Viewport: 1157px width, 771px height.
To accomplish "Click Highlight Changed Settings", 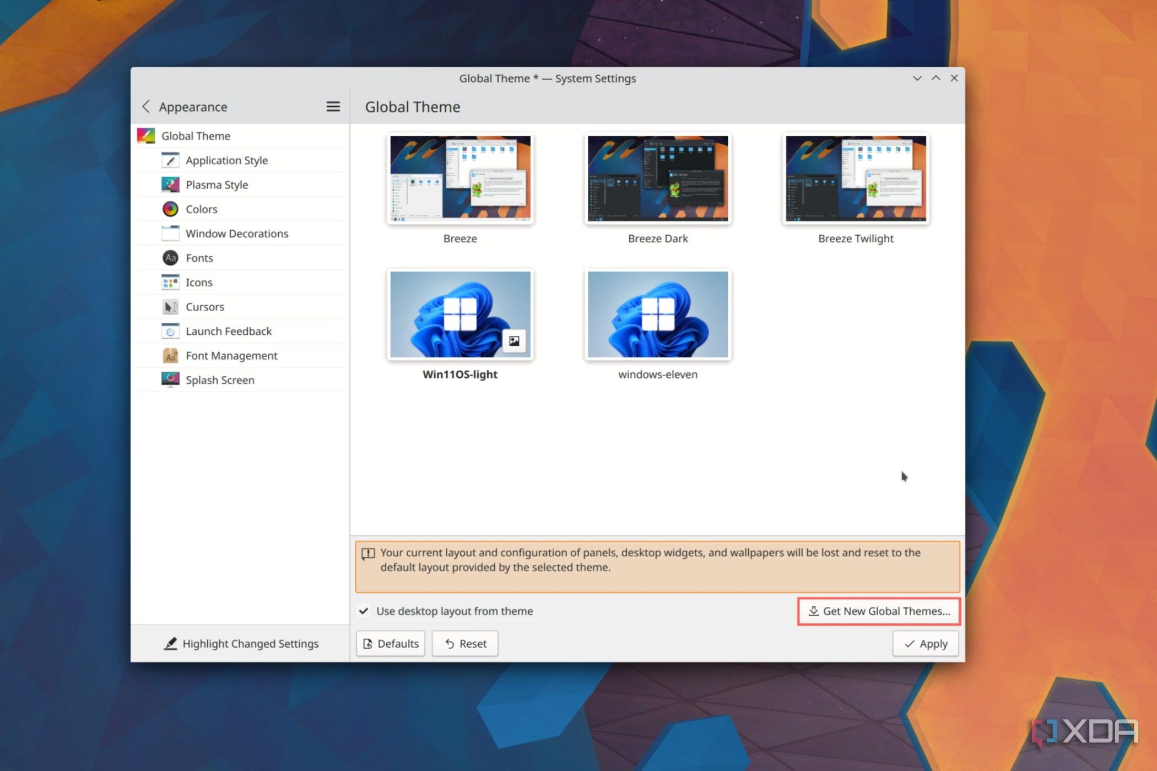I will 241,643.
